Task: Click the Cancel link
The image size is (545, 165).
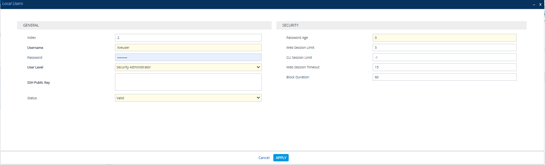Action: coord(264,158)
